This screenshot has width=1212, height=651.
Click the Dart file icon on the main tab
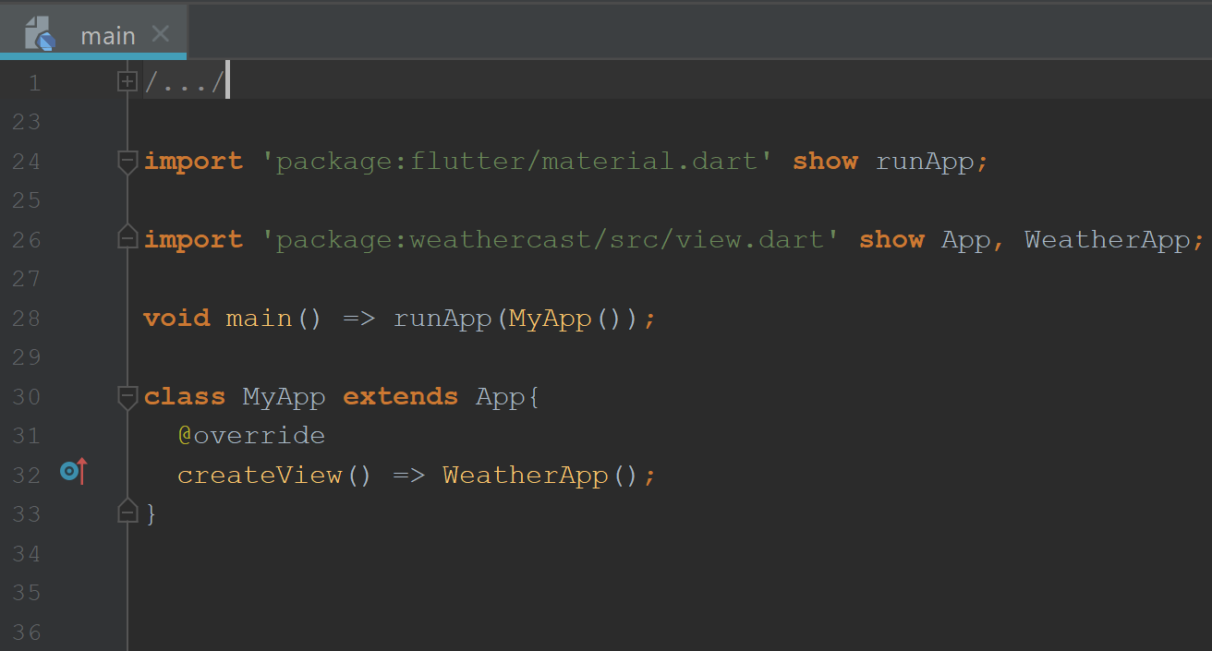coord(39,34)
